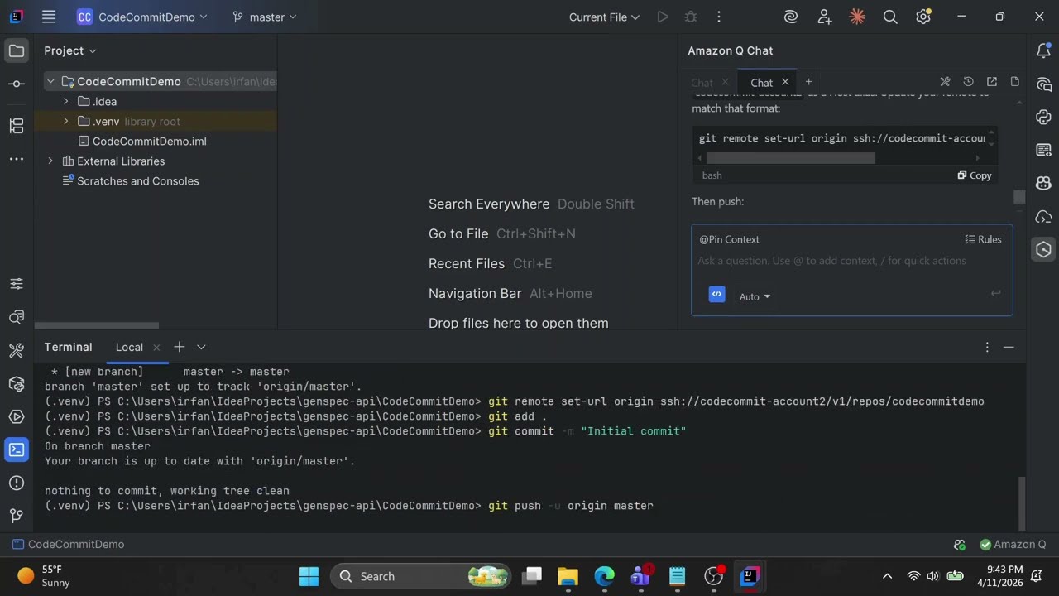Close the active Amazon Q Chat tab
The width and height of the screenshot is (1059, 596).
click(785, 82)
